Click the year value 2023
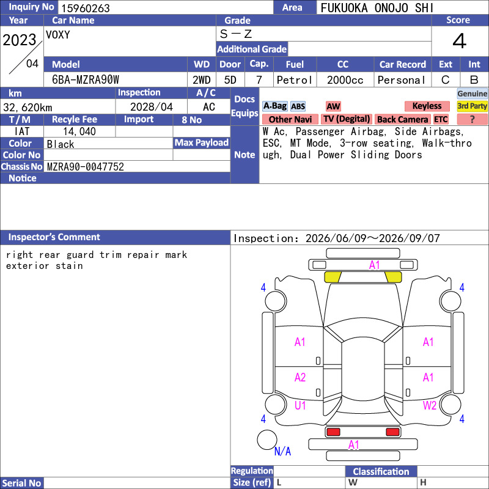 20,40
